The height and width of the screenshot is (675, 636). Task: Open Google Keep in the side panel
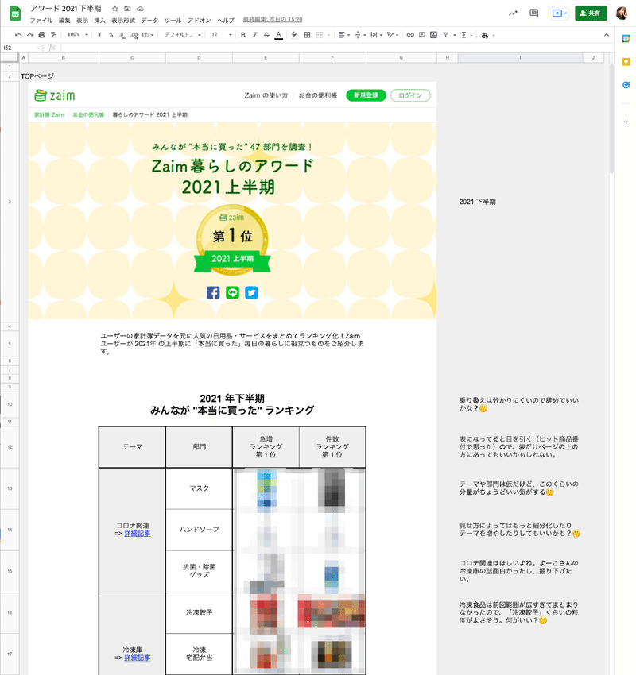tap(626, 62)
